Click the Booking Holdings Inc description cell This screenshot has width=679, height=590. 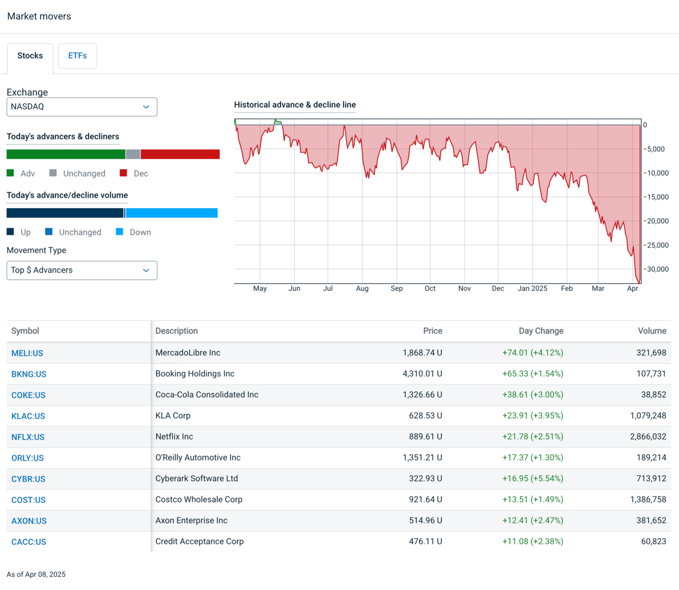point(195,374)
